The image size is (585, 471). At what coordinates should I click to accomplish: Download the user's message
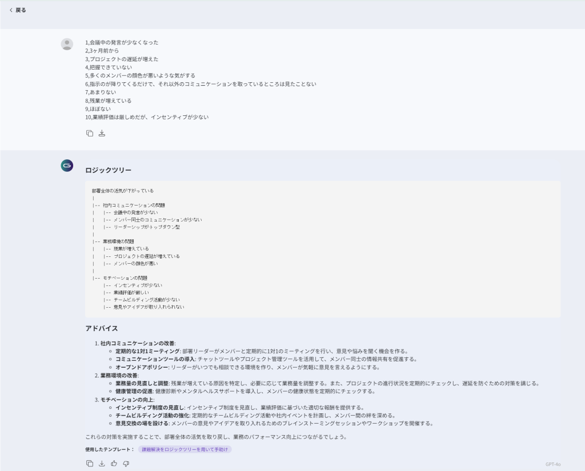tap(102, 133)
